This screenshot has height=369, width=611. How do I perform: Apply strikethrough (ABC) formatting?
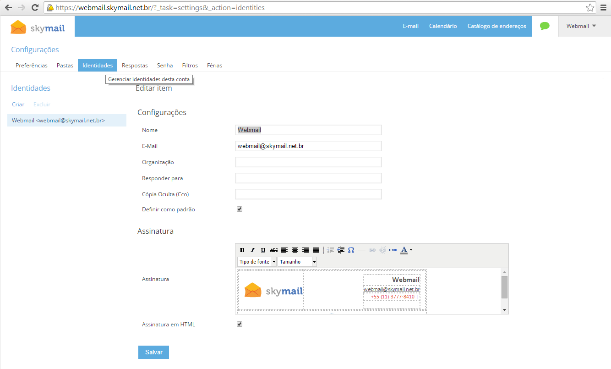pos(274,250)
